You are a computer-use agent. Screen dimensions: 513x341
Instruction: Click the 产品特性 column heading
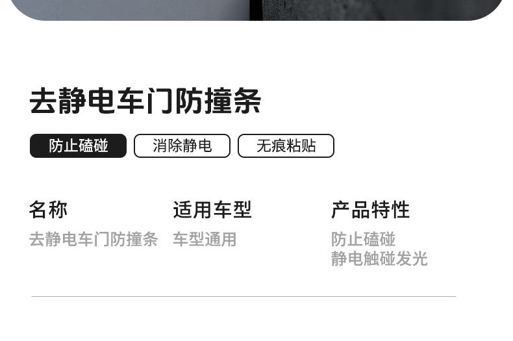coord(370,209)
